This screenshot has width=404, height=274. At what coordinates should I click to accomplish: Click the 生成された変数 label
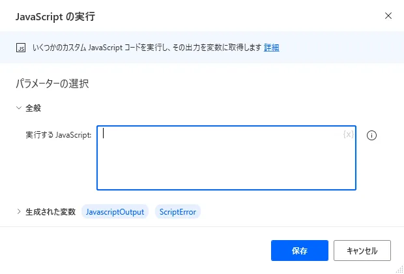click(x=51, y=211)
